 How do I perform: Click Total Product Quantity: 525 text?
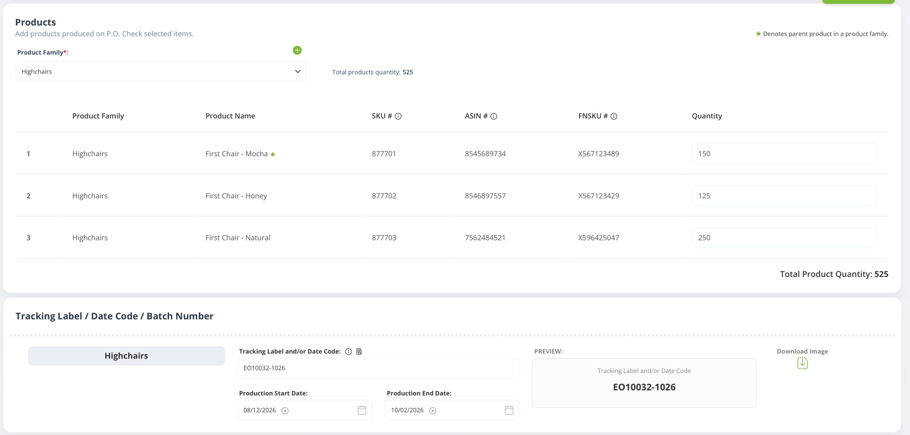pos(834,274)
